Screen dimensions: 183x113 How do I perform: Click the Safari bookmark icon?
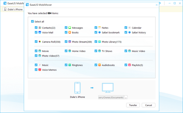(x=99, y=32)
